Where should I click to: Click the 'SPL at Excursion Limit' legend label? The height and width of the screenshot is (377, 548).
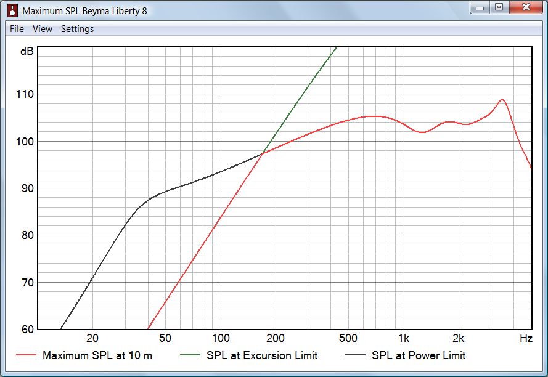pos(262,355)
